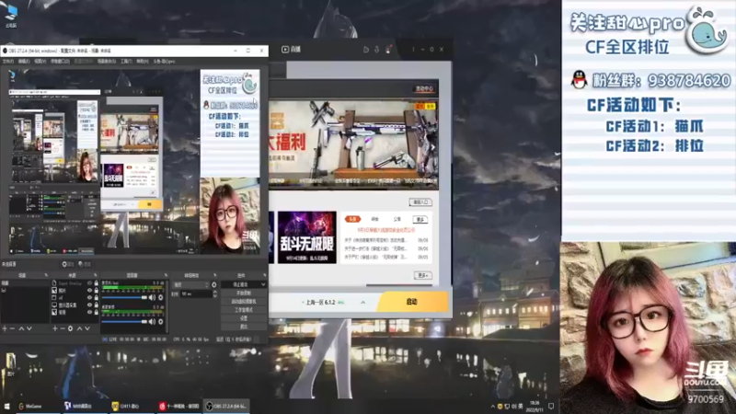This screenshot has height=414, width=736.
Task: Move scene up in OBS scenes list
Action: [21, 328]
